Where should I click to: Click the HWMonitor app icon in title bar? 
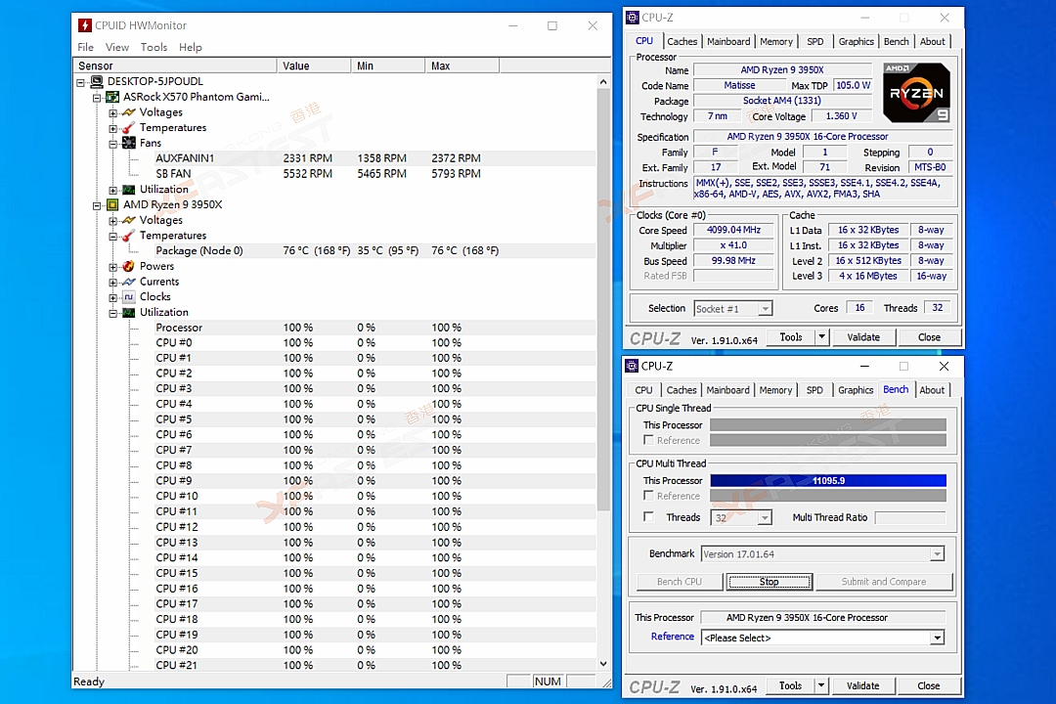pos(85,25)
